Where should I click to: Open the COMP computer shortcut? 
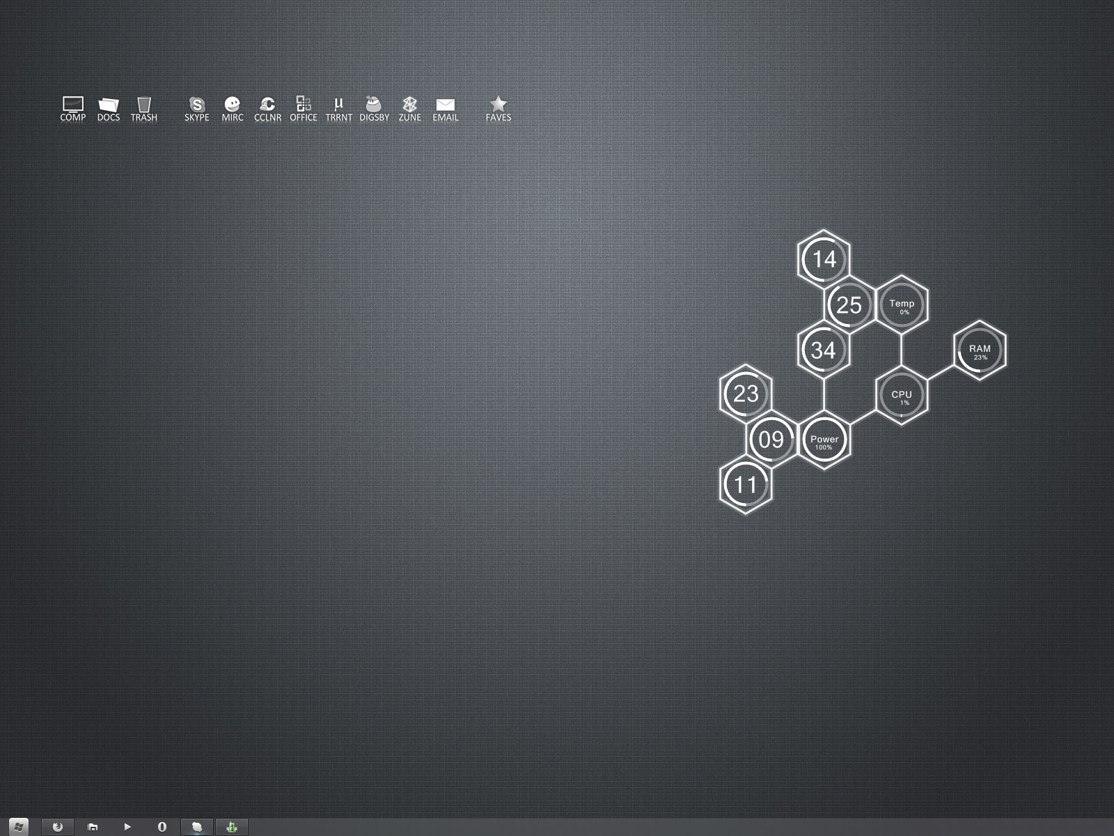[x=73, y=109]
